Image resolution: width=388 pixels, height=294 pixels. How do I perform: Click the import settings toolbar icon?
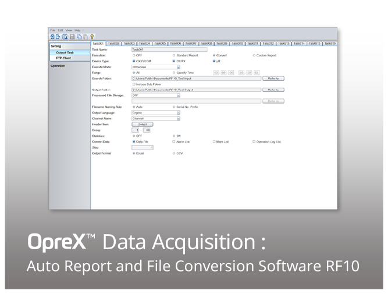(52, 37)
